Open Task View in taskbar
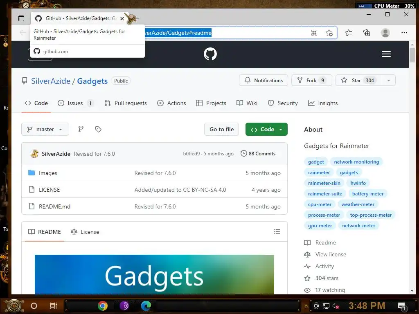 (54, 306)
